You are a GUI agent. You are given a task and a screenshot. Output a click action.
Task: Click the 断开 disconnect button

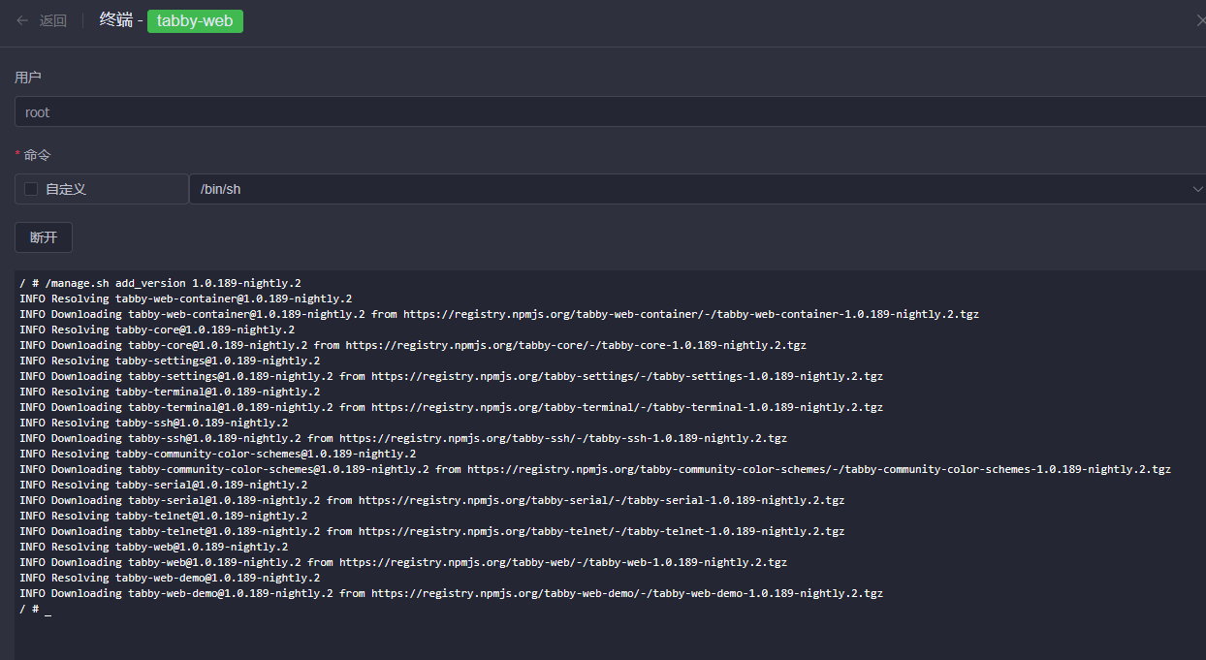pos(44,237)
